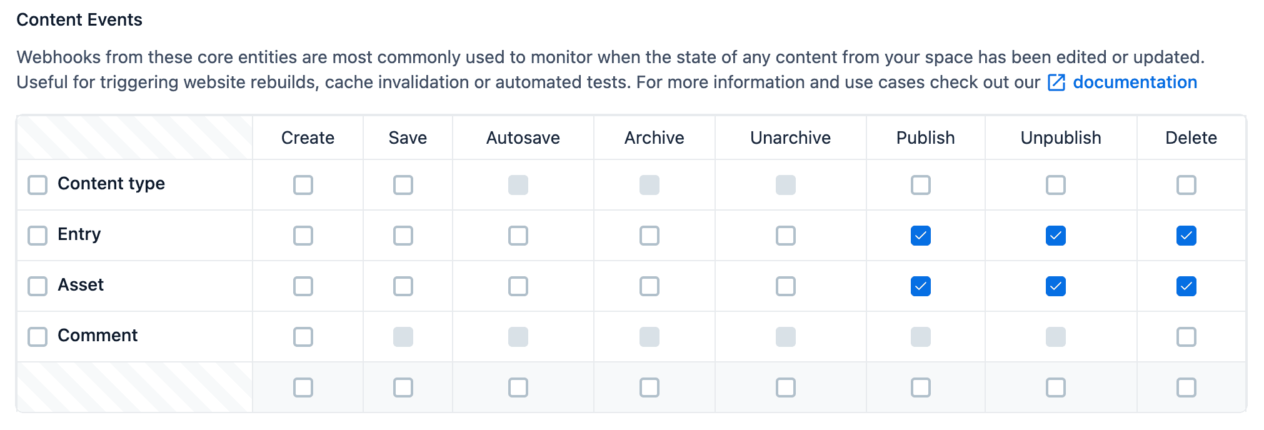Image resolution: width=1264 pixels, height=430 pixels.
Task: Enable Create webhook events for Entry
Action: coord(304,236)
